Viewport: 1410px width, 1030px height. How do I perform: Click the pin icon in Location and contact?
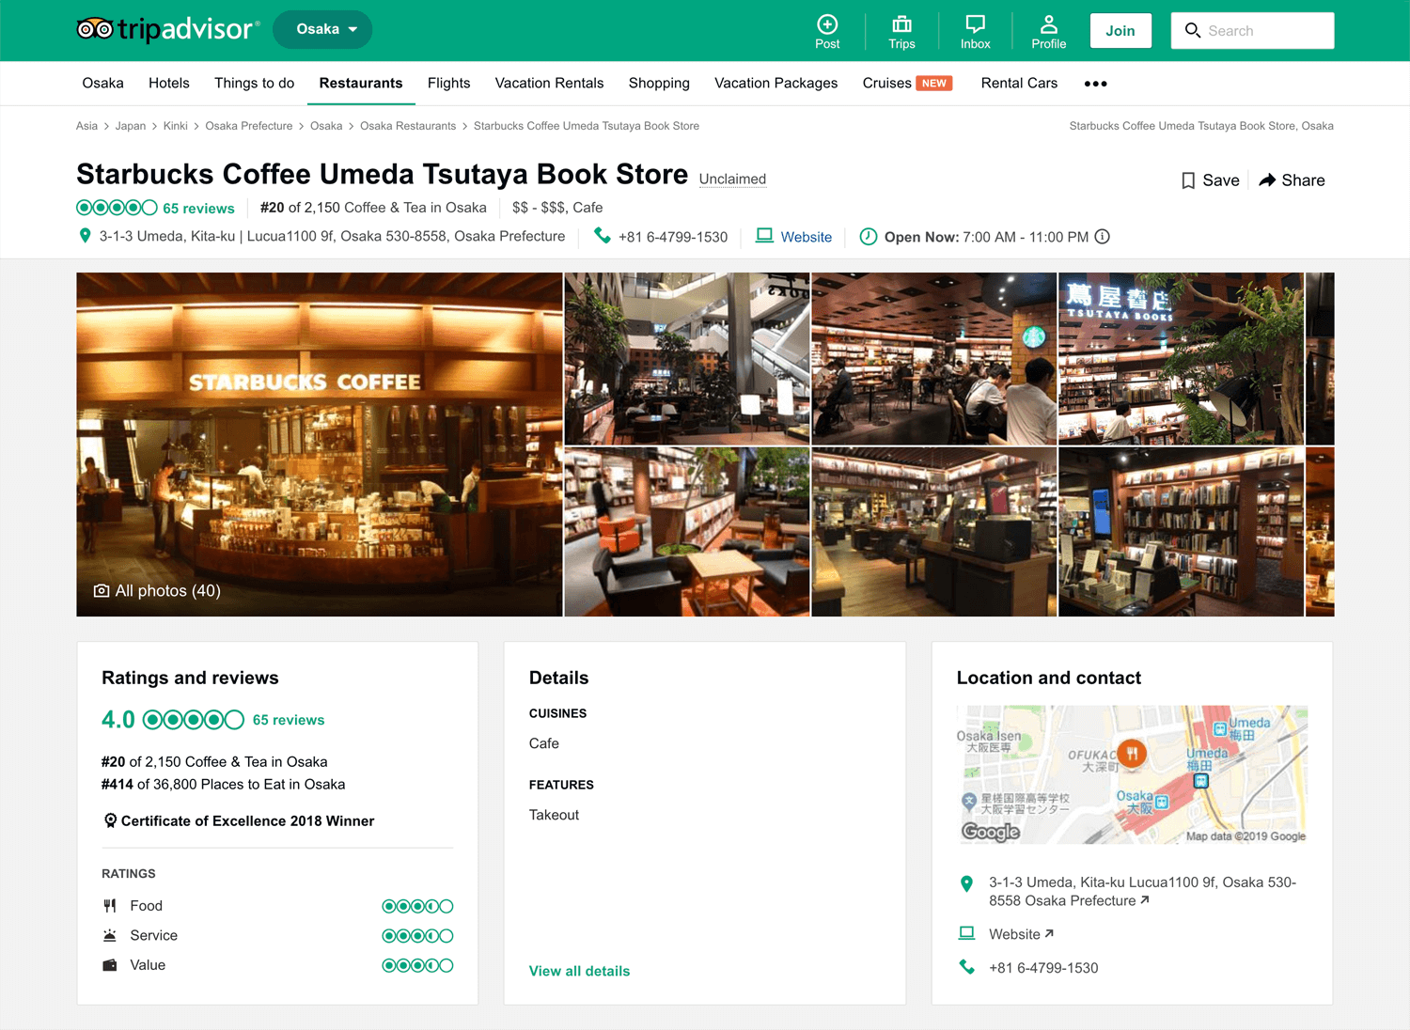coord(966,883)
